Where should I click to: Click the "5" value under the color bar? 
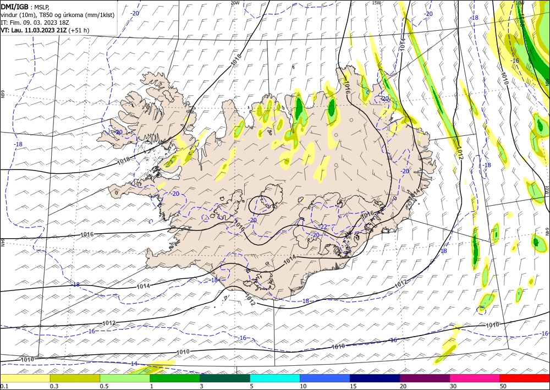252,386
